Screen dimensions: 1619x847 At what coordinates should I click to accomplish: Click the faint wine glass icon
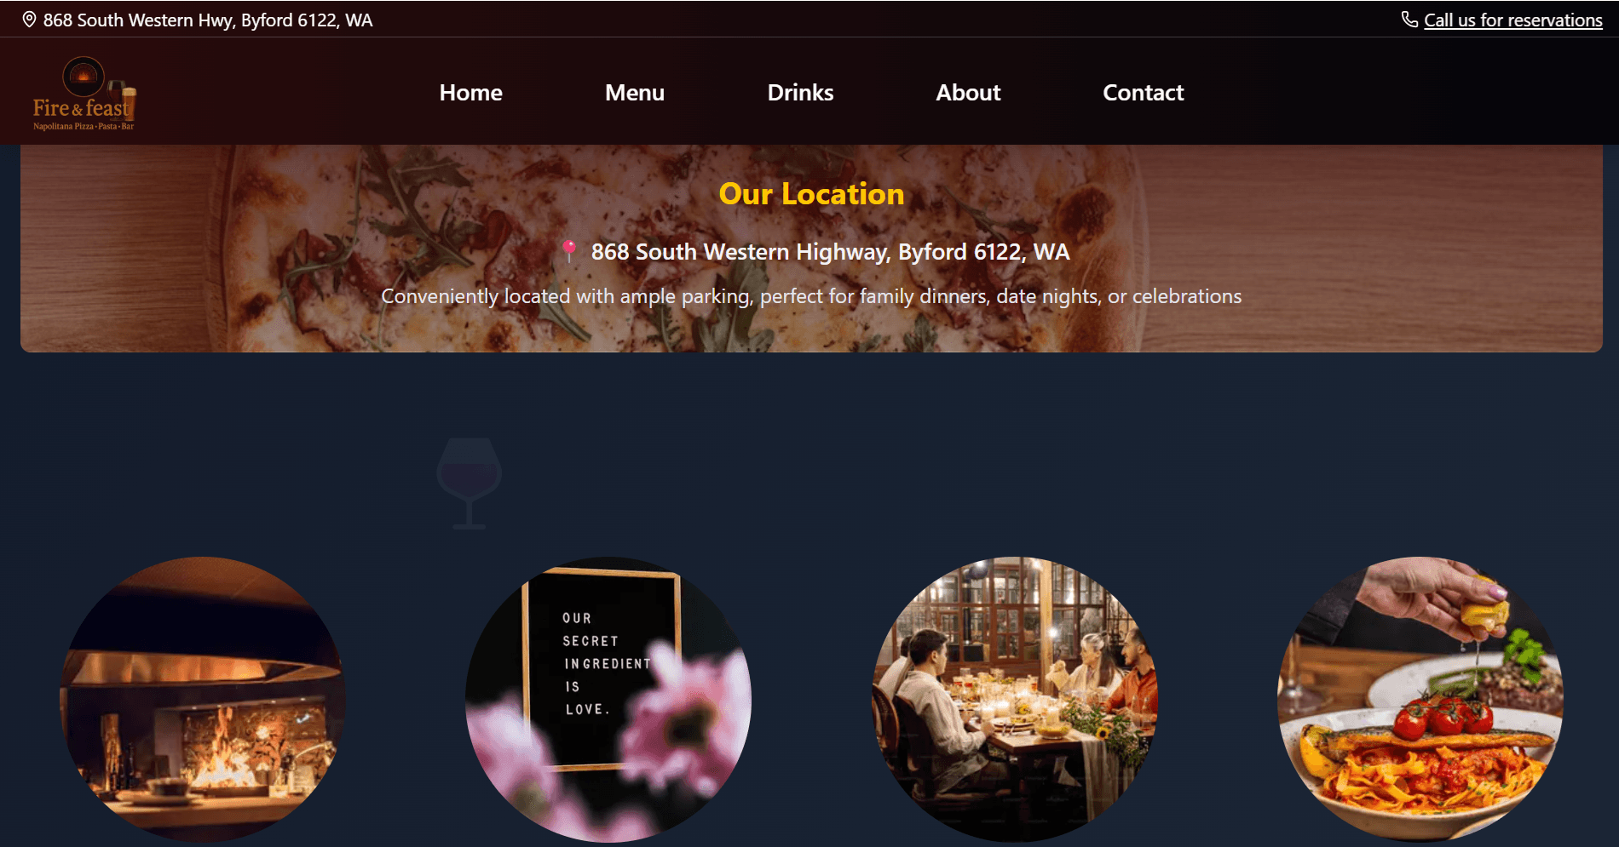coord(469,484)
